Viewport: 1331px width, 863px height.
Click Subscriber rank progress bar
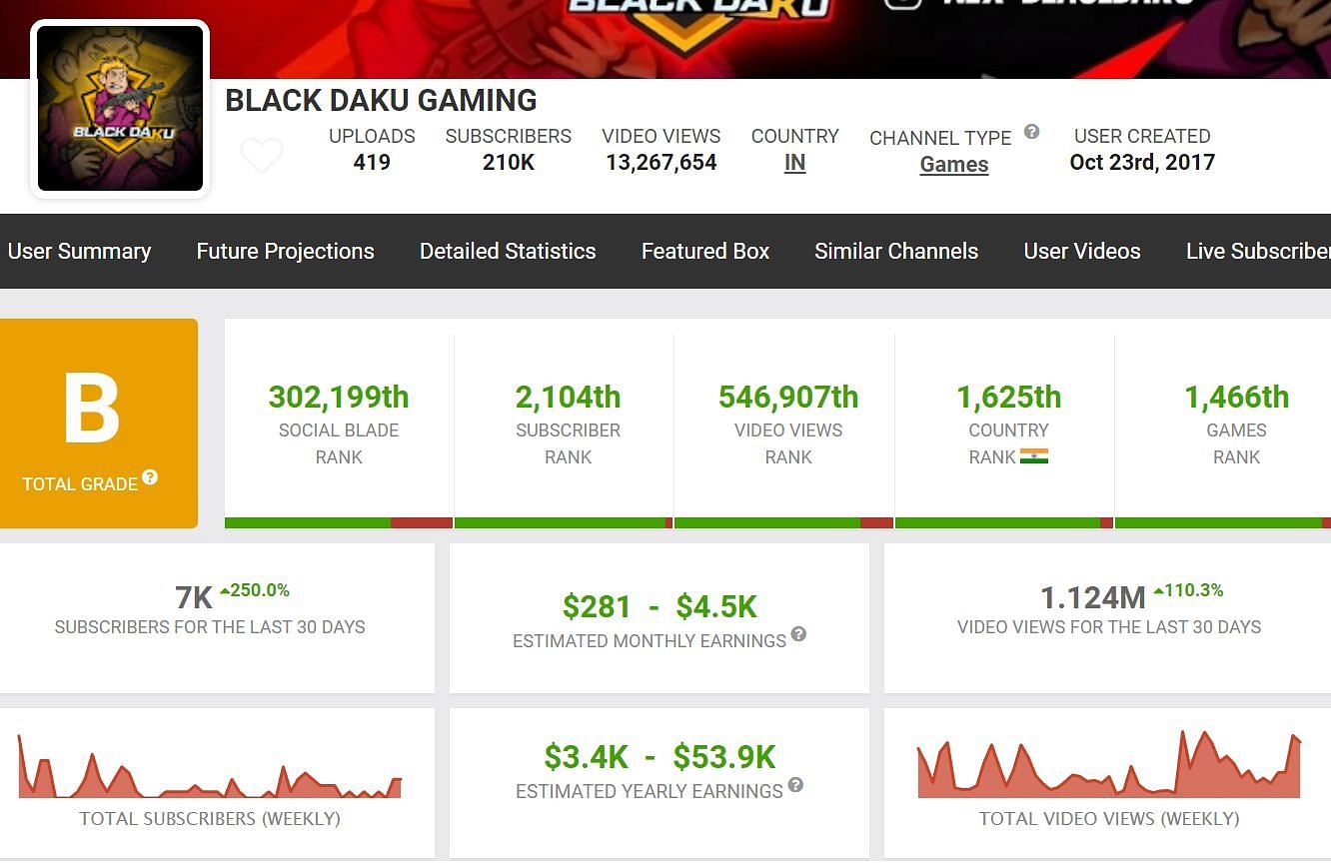[564, 522]
